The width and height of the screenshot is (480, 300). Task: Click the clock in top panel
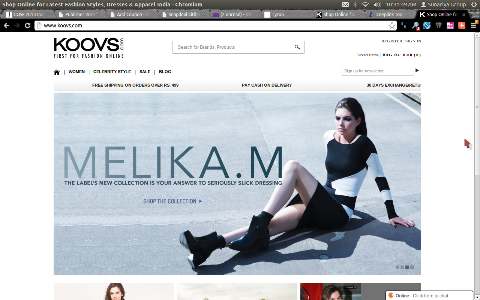coord(401,4)
